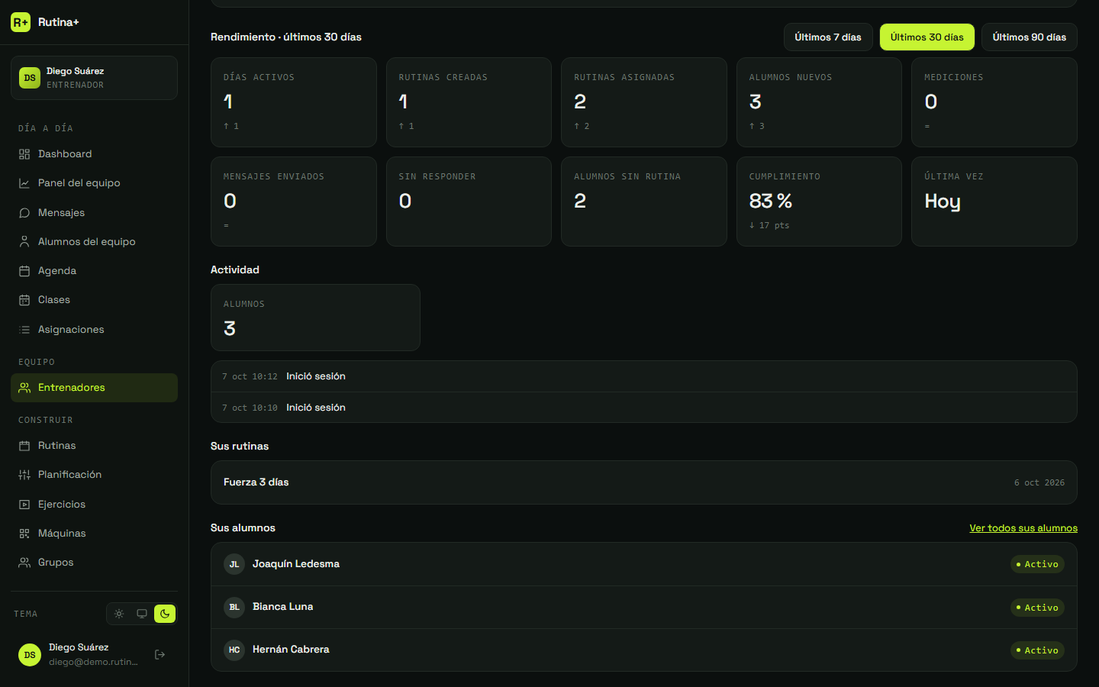Open Bianca Luna's student row

[x=644, y=607]
